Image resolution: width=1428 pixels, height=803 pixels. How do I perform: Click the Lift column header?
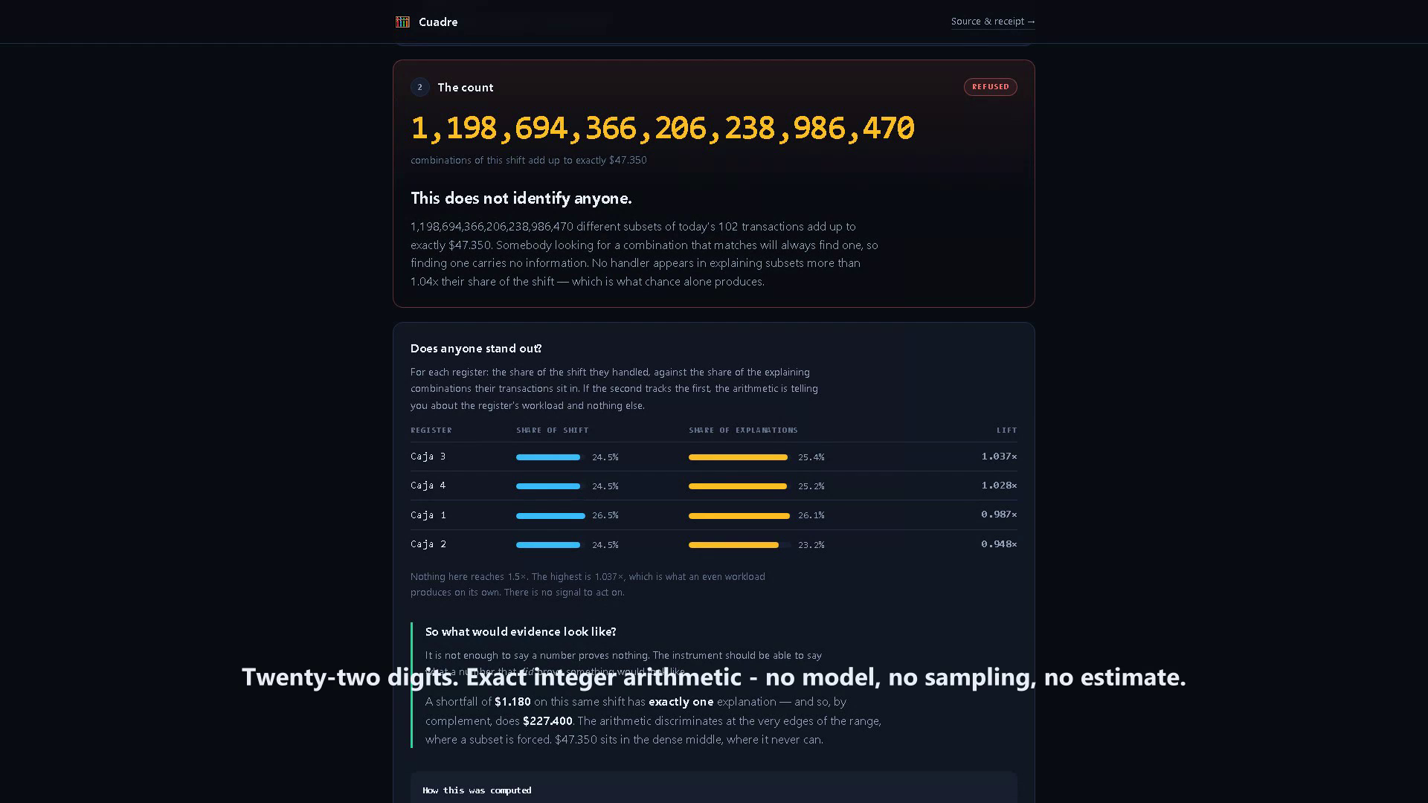click(x=1006, y=430)
